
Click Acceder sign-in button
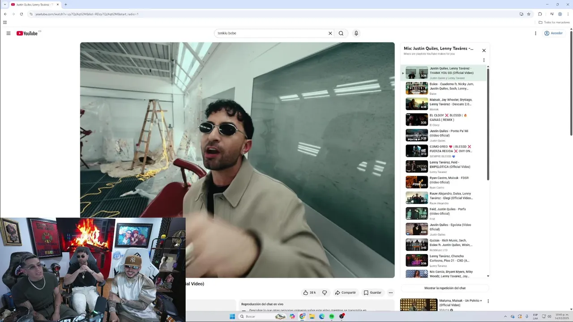click(553, 33)
